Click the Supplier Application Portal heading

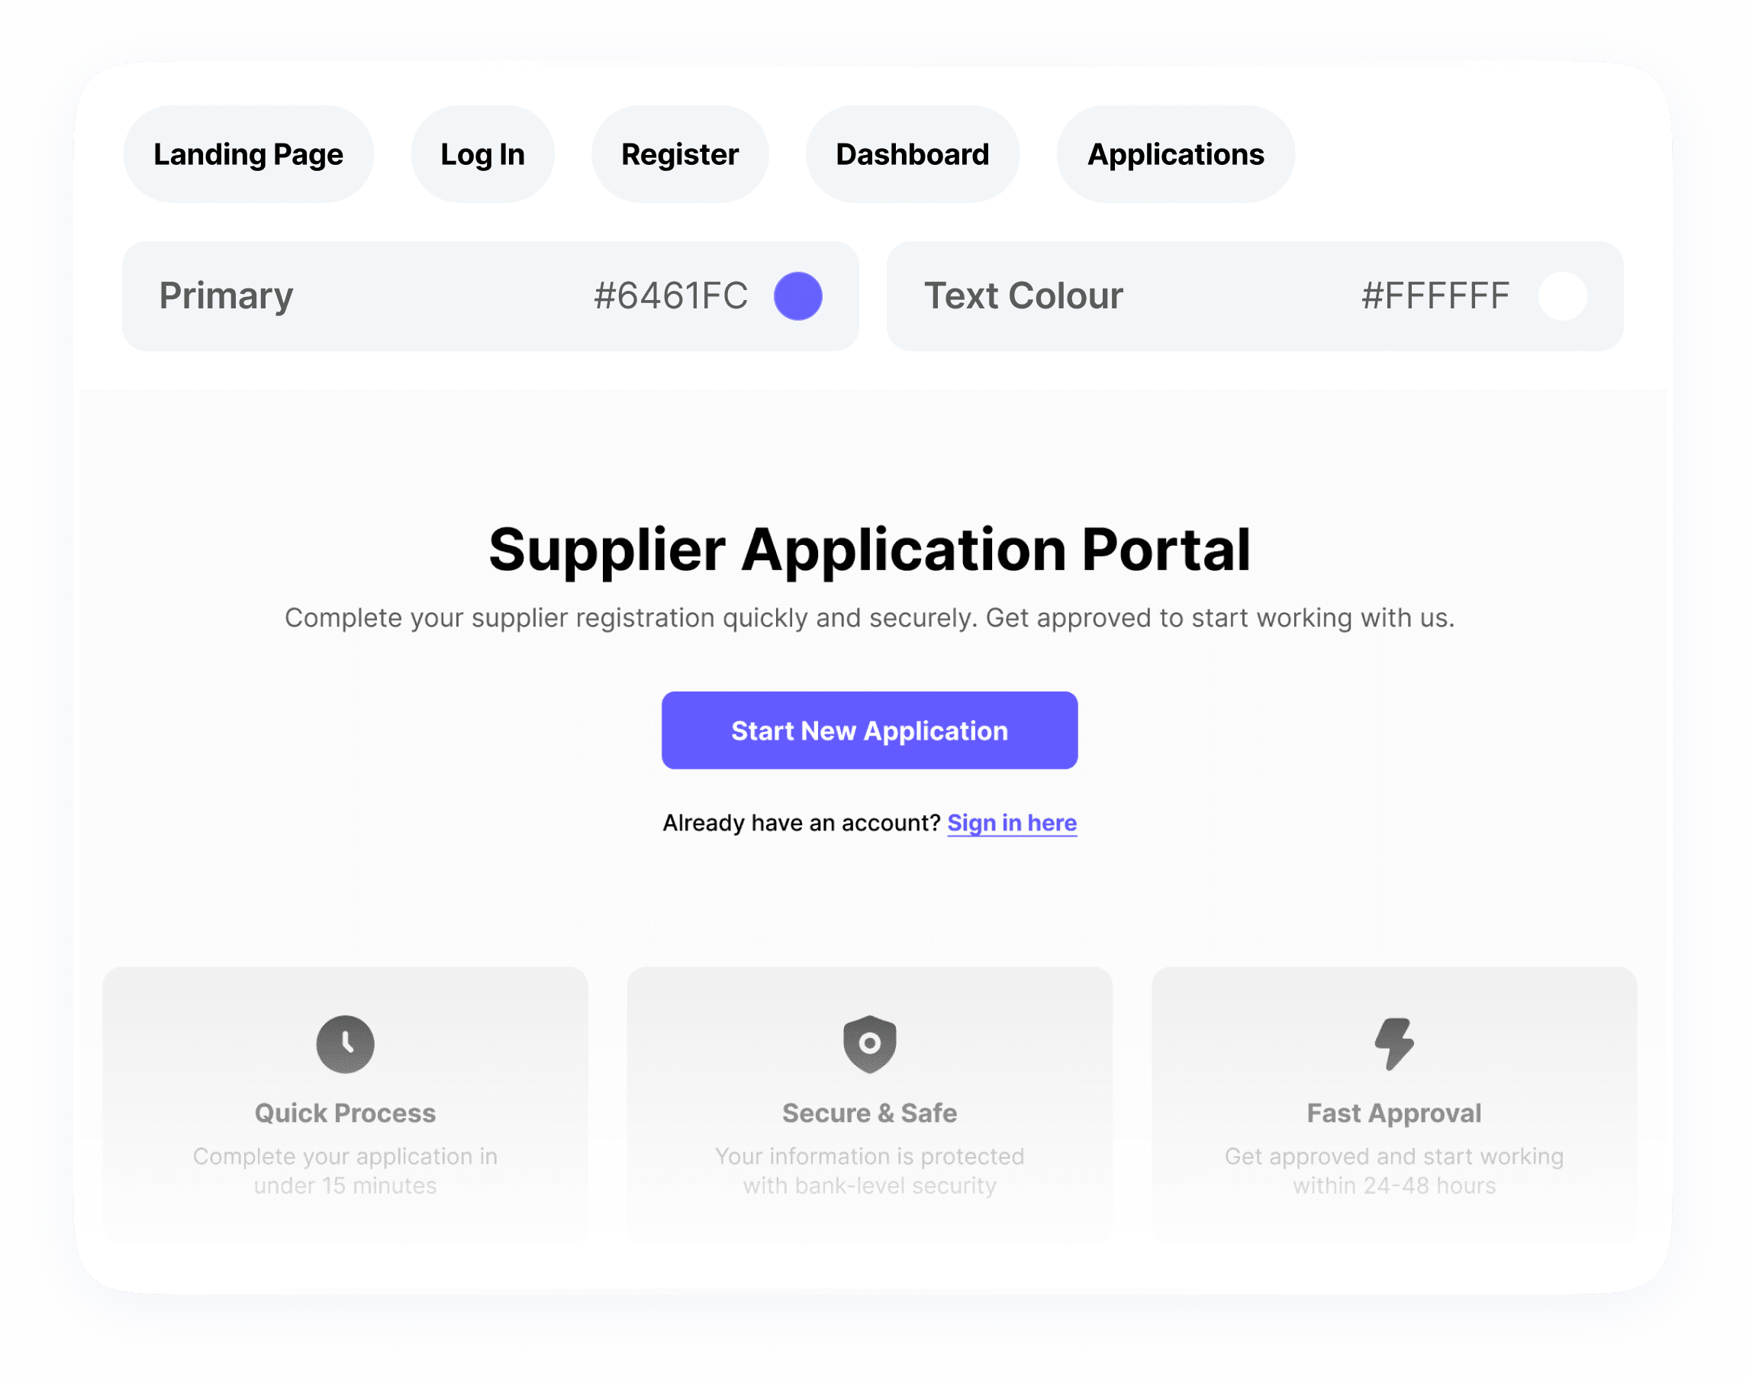pos(869,550)
